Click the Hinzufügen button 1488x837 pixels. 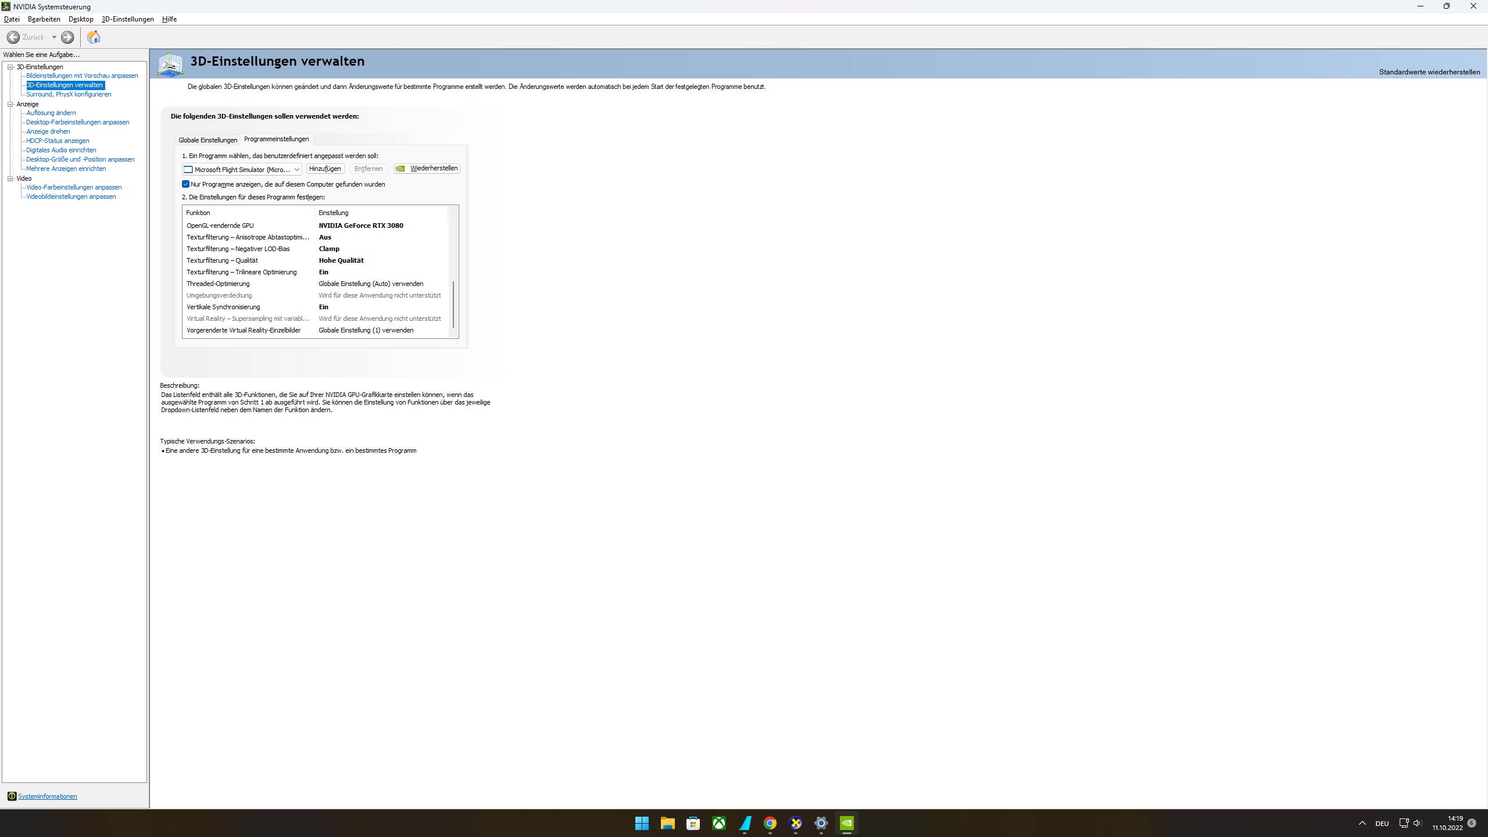point(325,169)
